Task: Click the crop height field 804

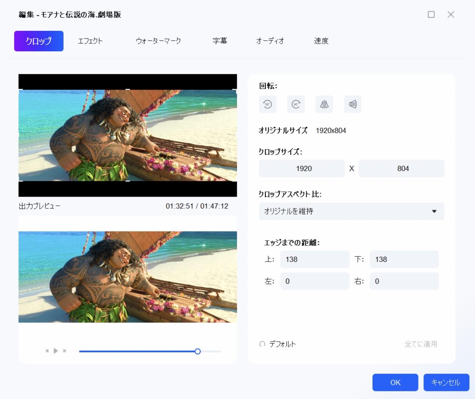Action: pos(401,169)
